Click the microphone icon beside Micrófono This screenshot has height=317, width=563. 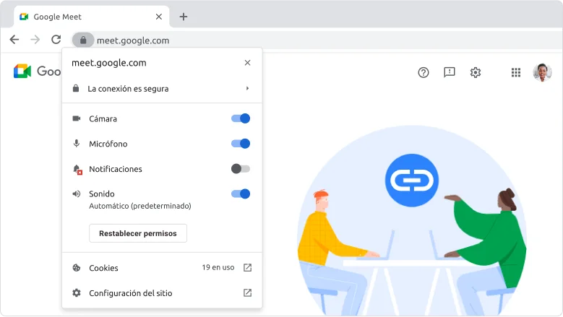pyautogui.click(x=77, y=144)
